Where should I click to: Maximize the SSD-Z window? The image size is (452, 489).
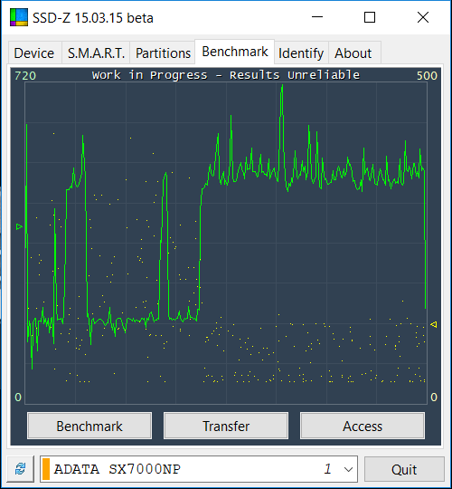click(370, 17)
